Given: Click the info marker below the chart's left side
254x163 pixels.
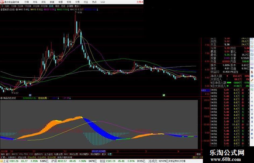Looking at the screenshot, I should tap(30, 95).
